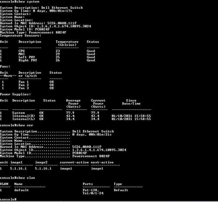218x202 pixels.
Task: Click the 'Current Power (Watts)' column header
Action: point(98,104)
